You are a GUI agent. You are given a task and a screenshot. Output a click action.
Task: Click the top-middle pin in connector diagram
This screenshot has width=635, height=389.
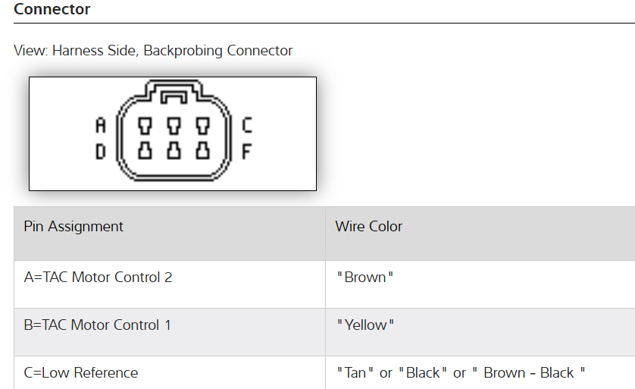(174, 125)
